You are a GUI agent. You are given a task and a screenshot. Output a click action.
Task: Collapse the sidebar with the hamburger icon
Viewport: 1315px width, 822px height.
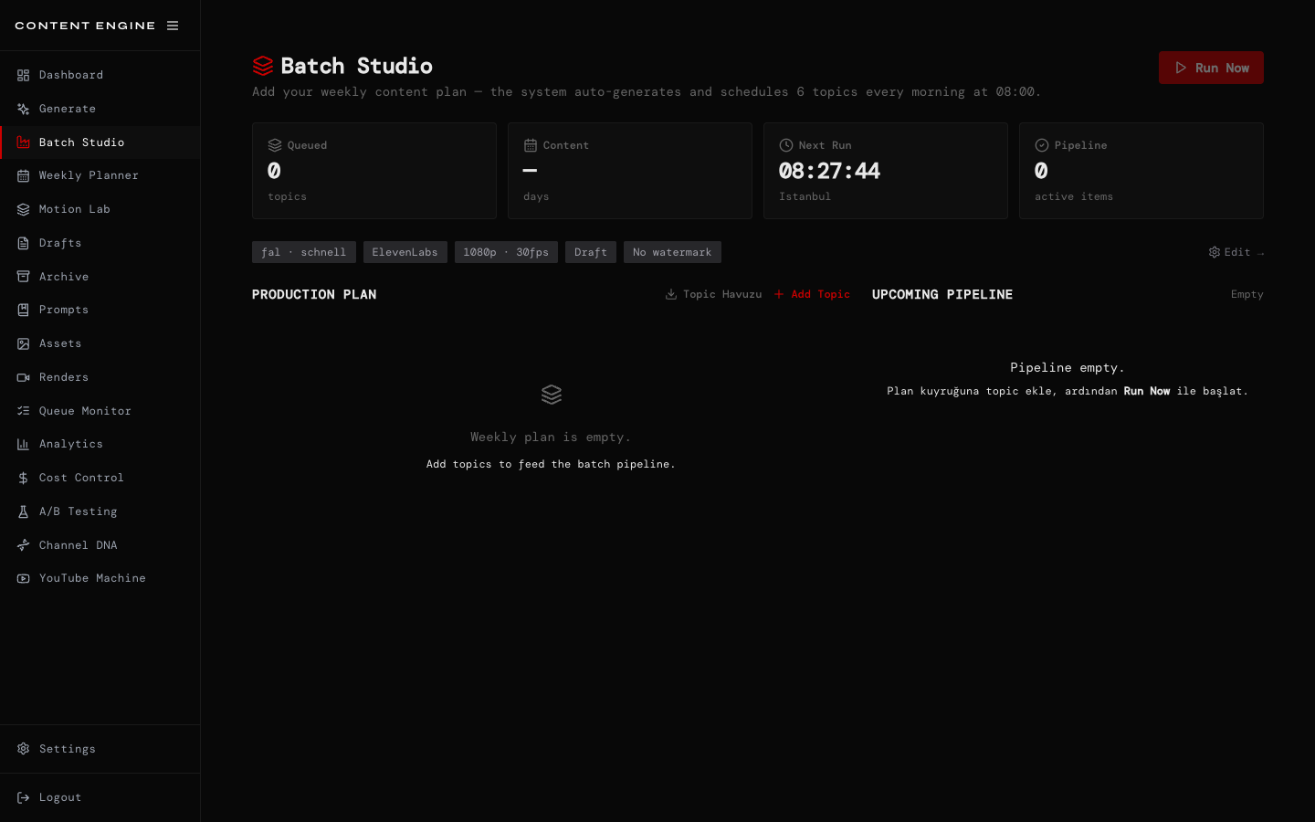pyautogui.click(x=173, y=26)
